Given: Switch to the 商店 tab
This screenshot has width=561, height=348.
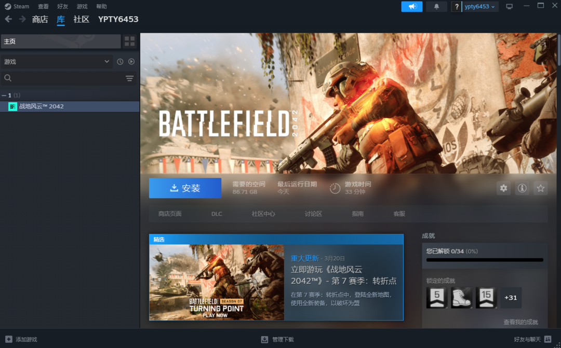Looking at the screenshot, I should coord(39,19).
